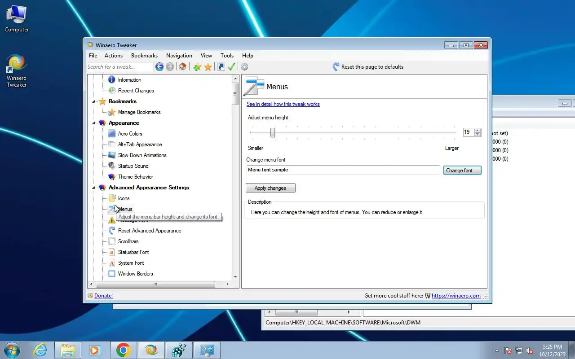Open Google Chrome from taskbar
575x359 pixels.
(124, 350)
